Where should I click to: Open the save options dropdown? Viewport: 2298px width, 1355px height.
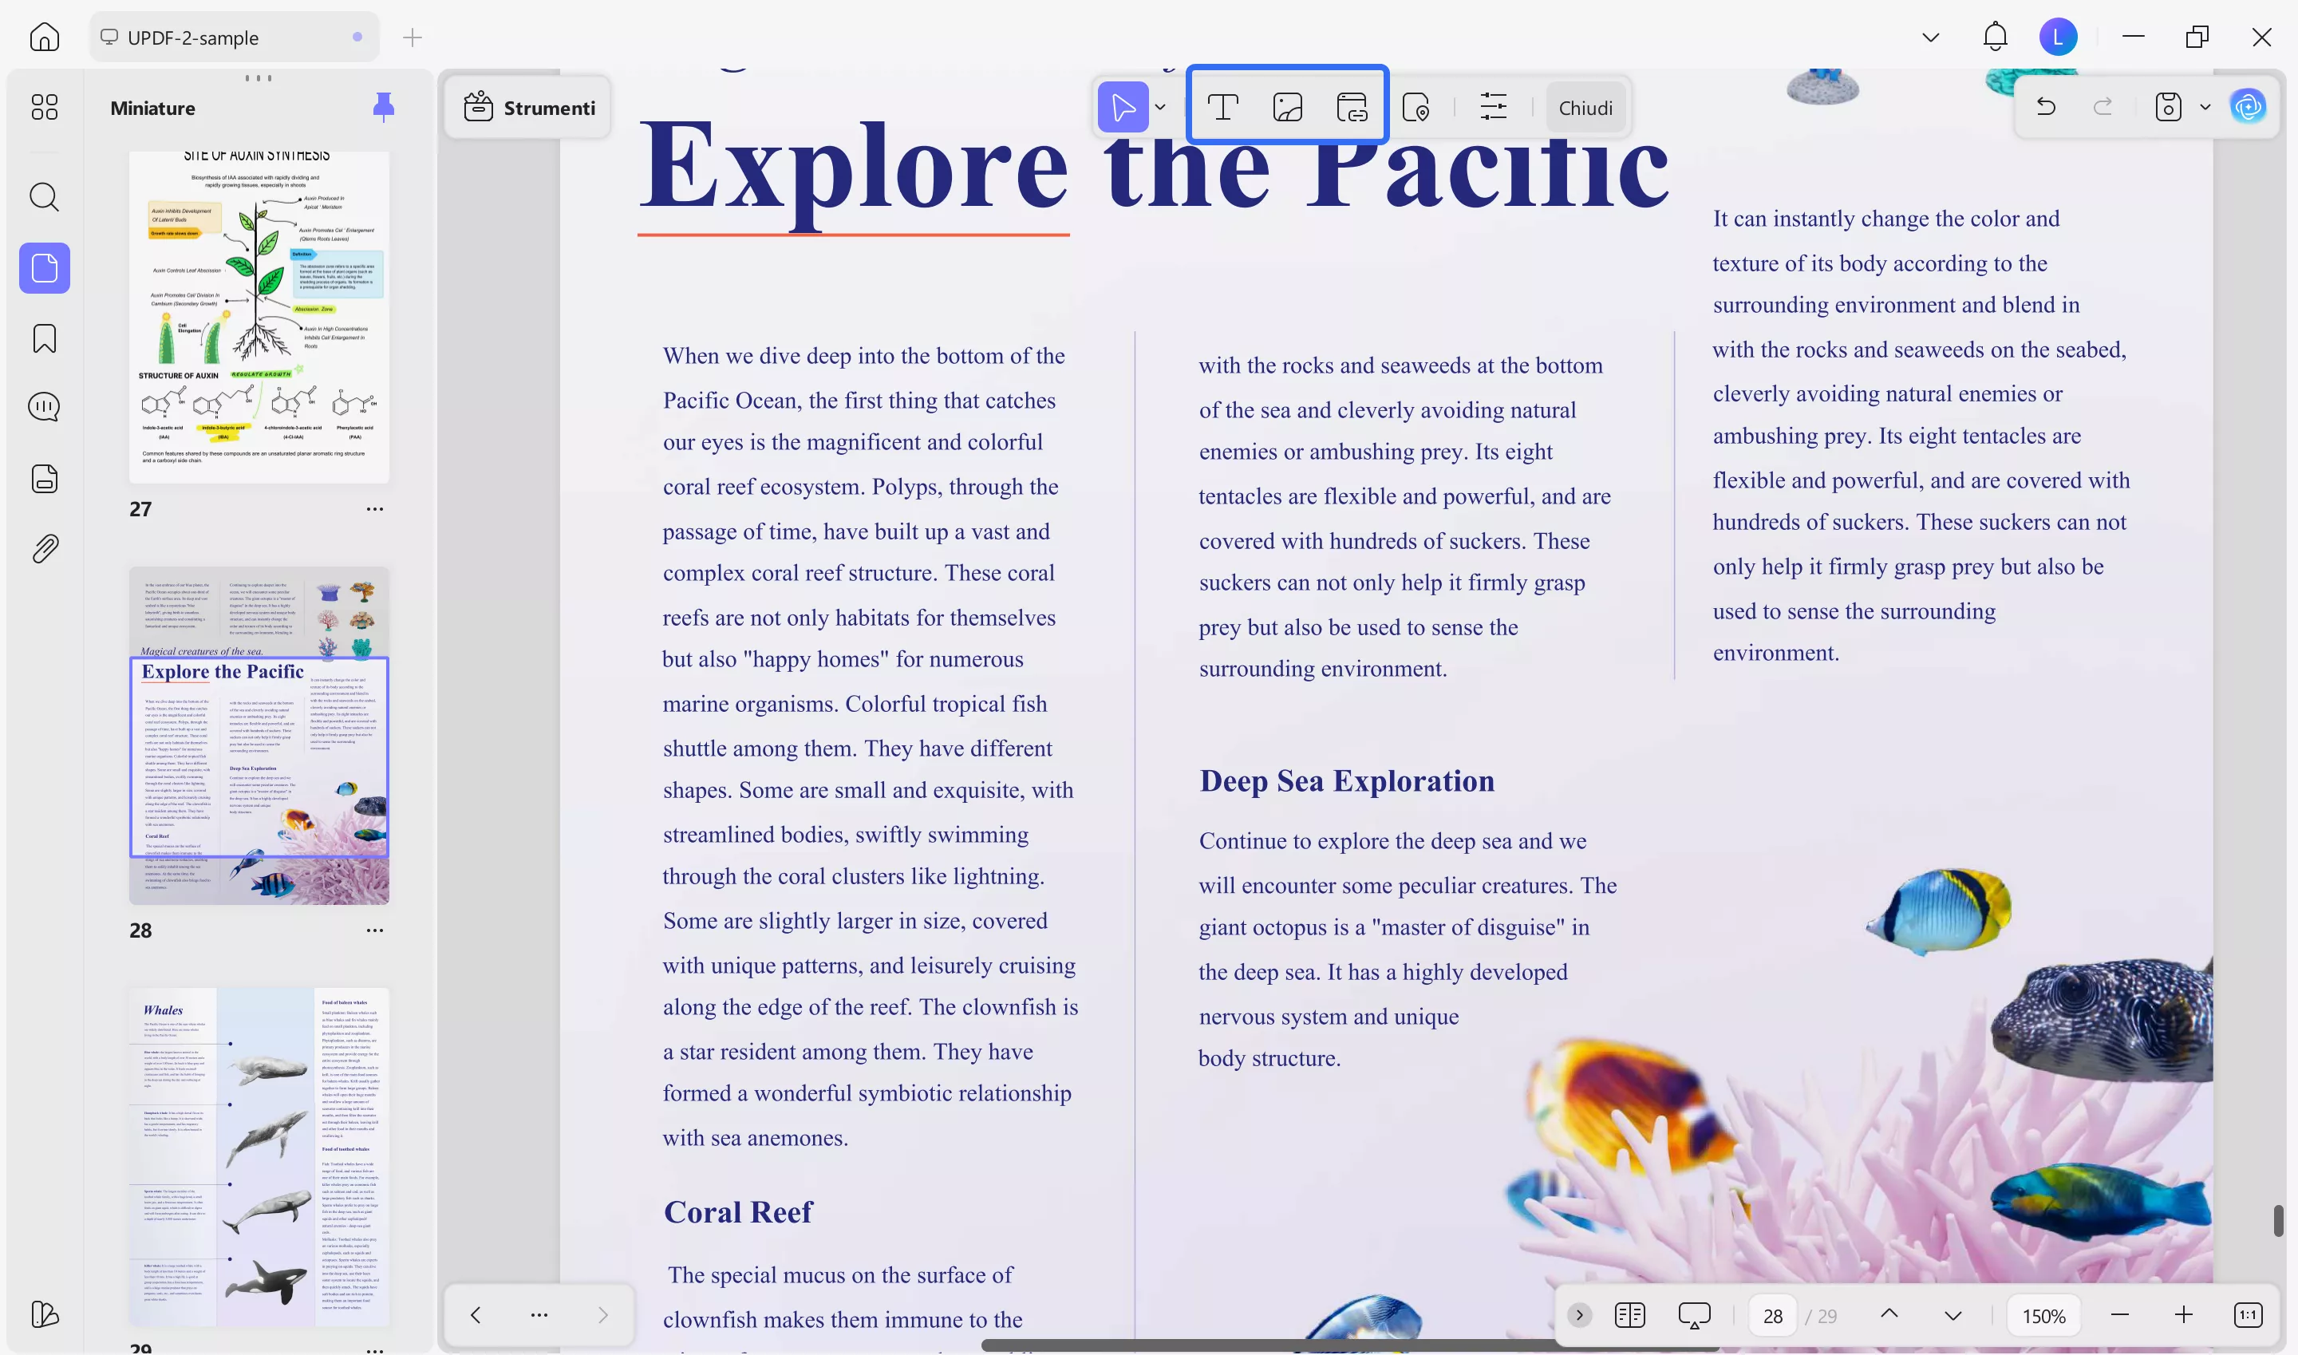click(2204, 107)
